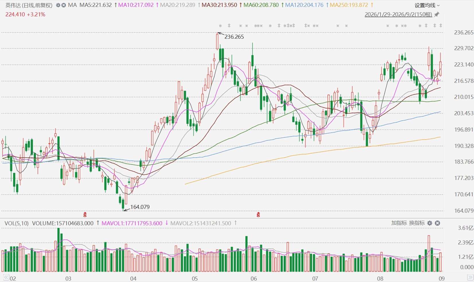The width and height of the screenshot is (474, 282).
Task: Click the red S marker near April
Action: pyautogui.click(x=85, y=214)
